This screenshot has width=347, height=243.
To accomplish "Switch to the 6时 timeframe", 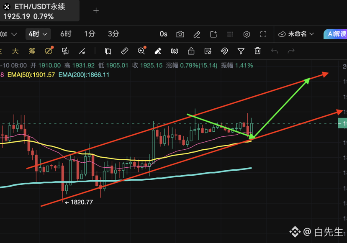I will tap(66, 34).
